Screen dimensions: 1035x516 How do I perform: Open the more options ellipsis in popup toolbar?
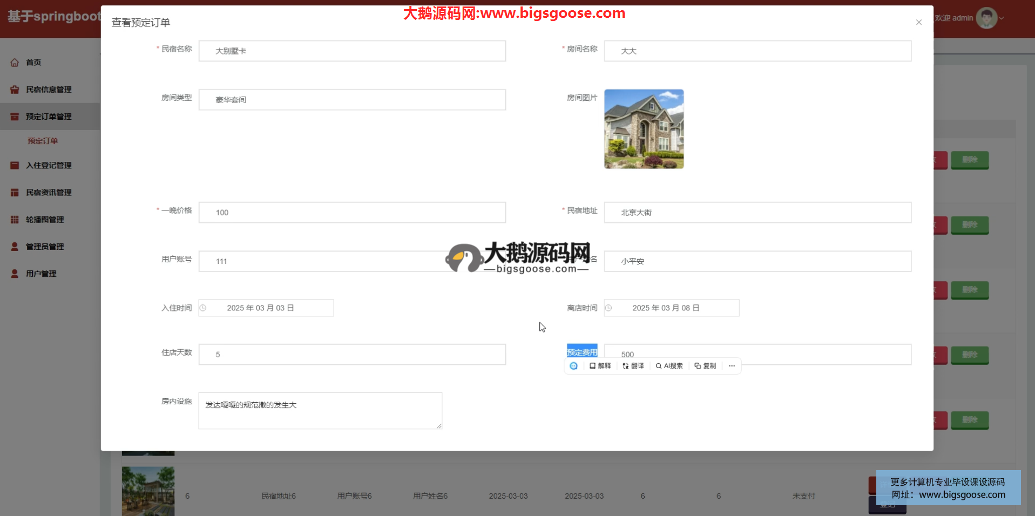pos(732,366)
